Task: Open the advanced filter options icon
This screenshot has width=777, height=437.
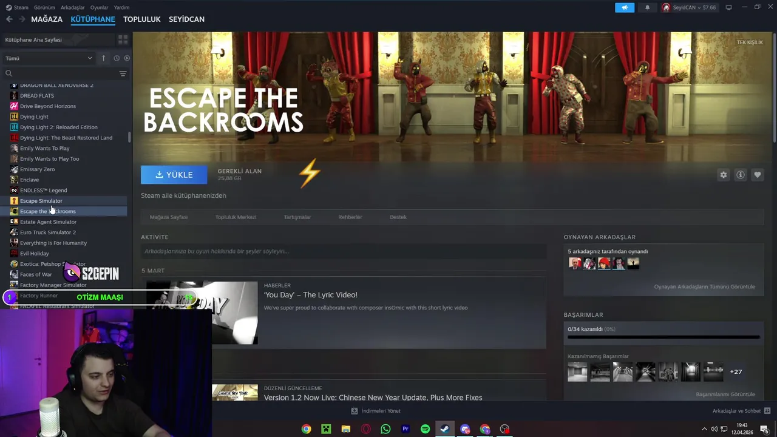Action: coord(123,73)
